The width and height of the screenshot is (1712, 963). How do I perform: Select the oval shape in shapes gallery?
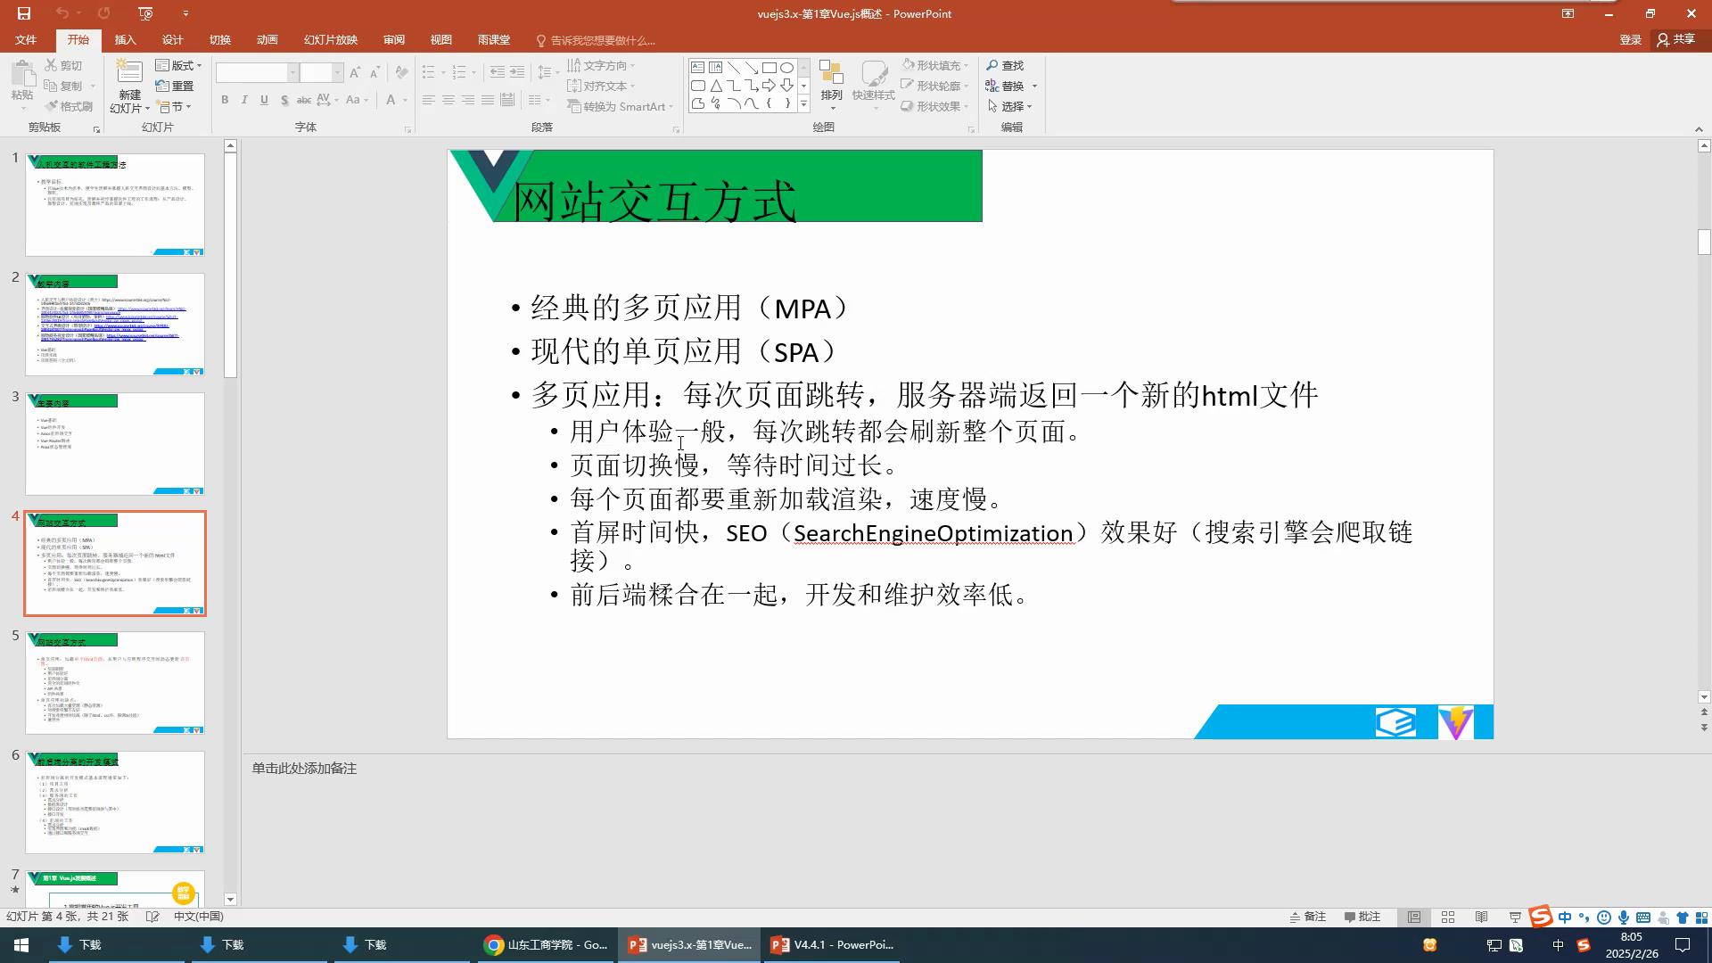pyautogui.click(x=786, y=68)
